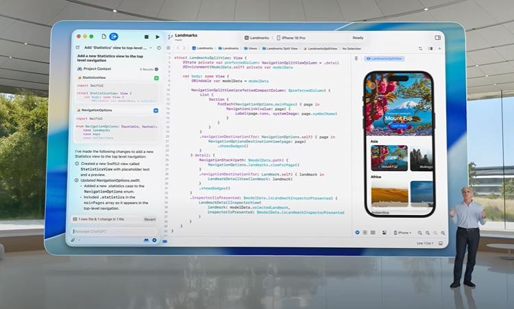Click the Ready activity status
This screenshot has height=309, width=514.
358,38
